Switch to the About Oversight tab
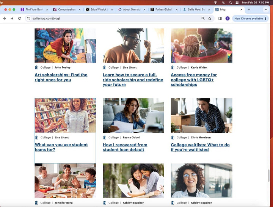The width and height of the screenshot is (273, 207). pos(132,9)
